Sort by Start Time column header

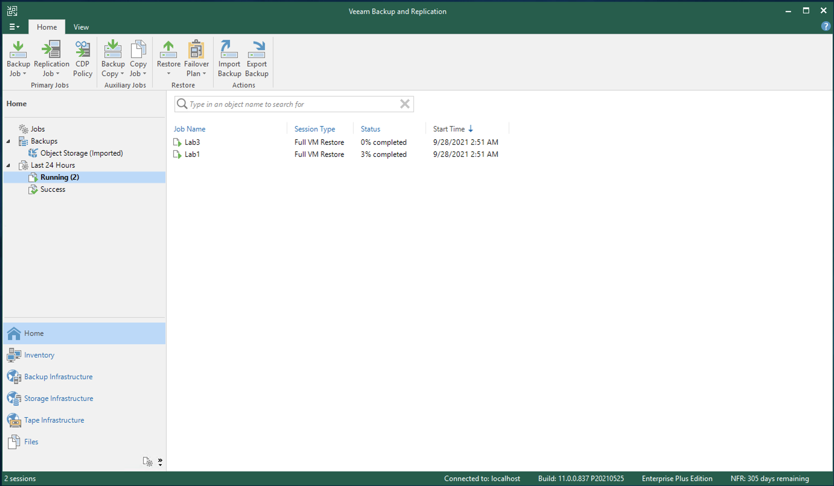pyautogui.click(x=449, y=129)
